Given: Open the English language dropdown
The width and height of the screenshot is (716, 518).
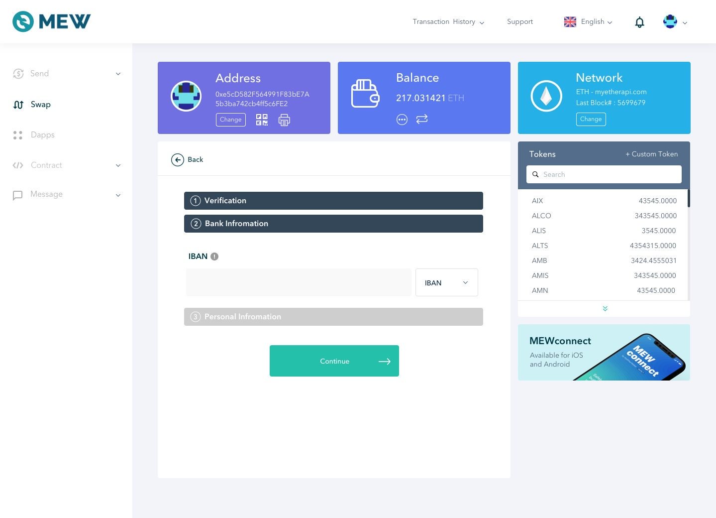Looking at the screenshot, I should (588, 21).
